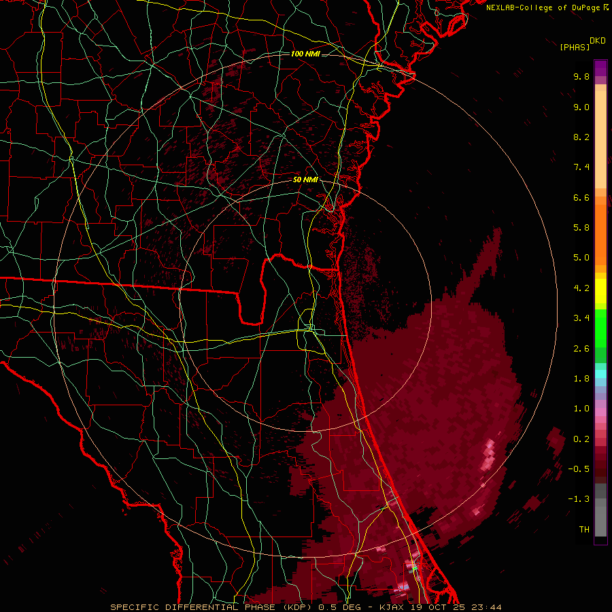Click the 6.6 value on the color scale

point(581,197)
